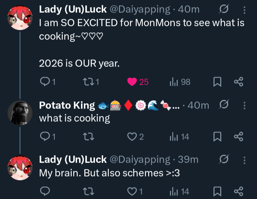
Task: Open more options on Potato King's reply
Action: point(245,105)
